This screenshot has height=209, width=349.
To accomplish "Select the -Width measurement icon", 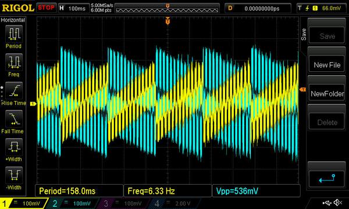I will coord(14,175).
